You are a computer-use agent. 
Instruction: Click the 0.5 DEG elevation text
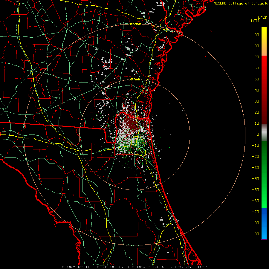click(x=136, y=267)
